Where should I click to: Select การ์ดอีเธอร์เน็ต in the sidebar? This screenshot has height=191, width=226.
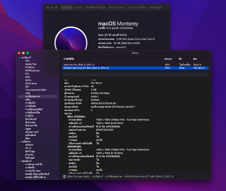[33, 113]
